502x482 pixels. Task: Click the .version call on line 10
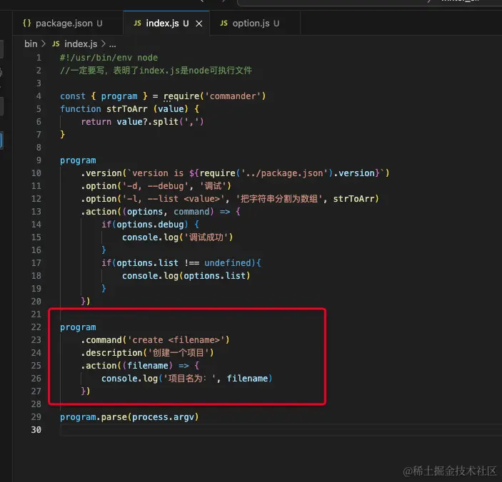[101, 173]
